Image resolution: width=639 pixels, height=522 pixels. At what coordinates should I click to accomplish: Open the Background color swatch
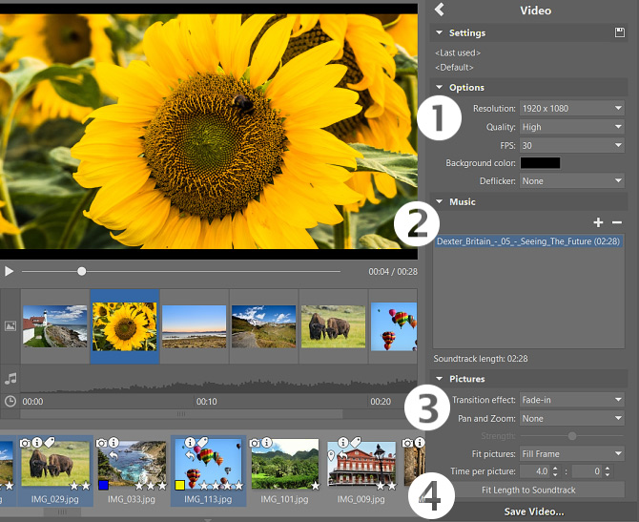(540, 163)
